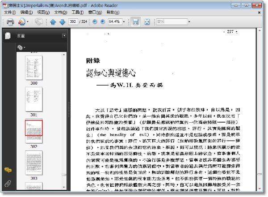The image size is (268, 197).
Task: Zoom out with the minus button
Action: pyautogui.click(x=95, y=21)
